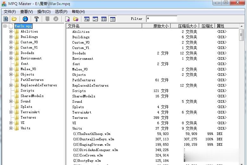
Task: Click the 59,920 original size value
Action: point(163,134)
